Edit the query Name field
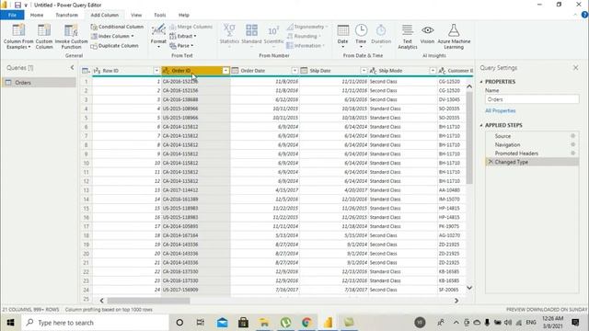The image size is (589, 331). click(x=532, y=99)
